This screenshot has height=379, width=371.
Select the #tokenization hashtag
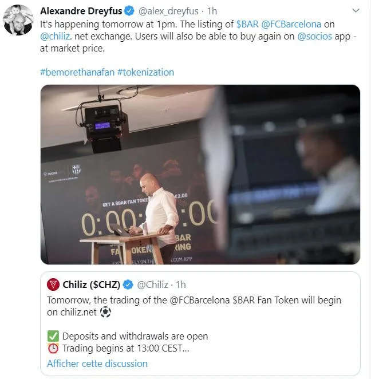(145, 72)
